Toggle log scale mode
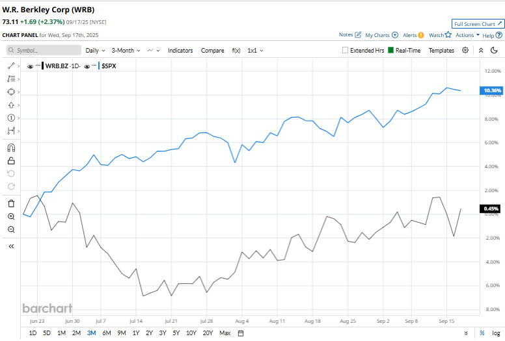 [x=496, y=333]
